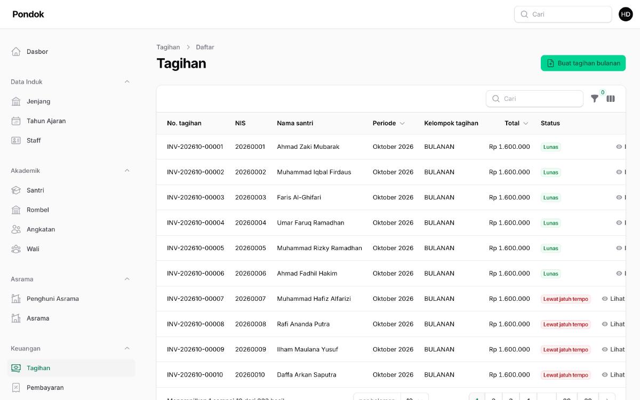Click name Muhammad Rizky Ramadhan
The width and height of the screenshot is (640, 400).
point(319,248)
